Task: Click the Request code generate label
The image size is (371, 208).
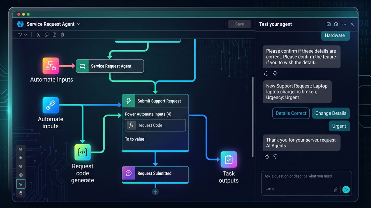Action: pyautogui.click(x=83, y=173)
